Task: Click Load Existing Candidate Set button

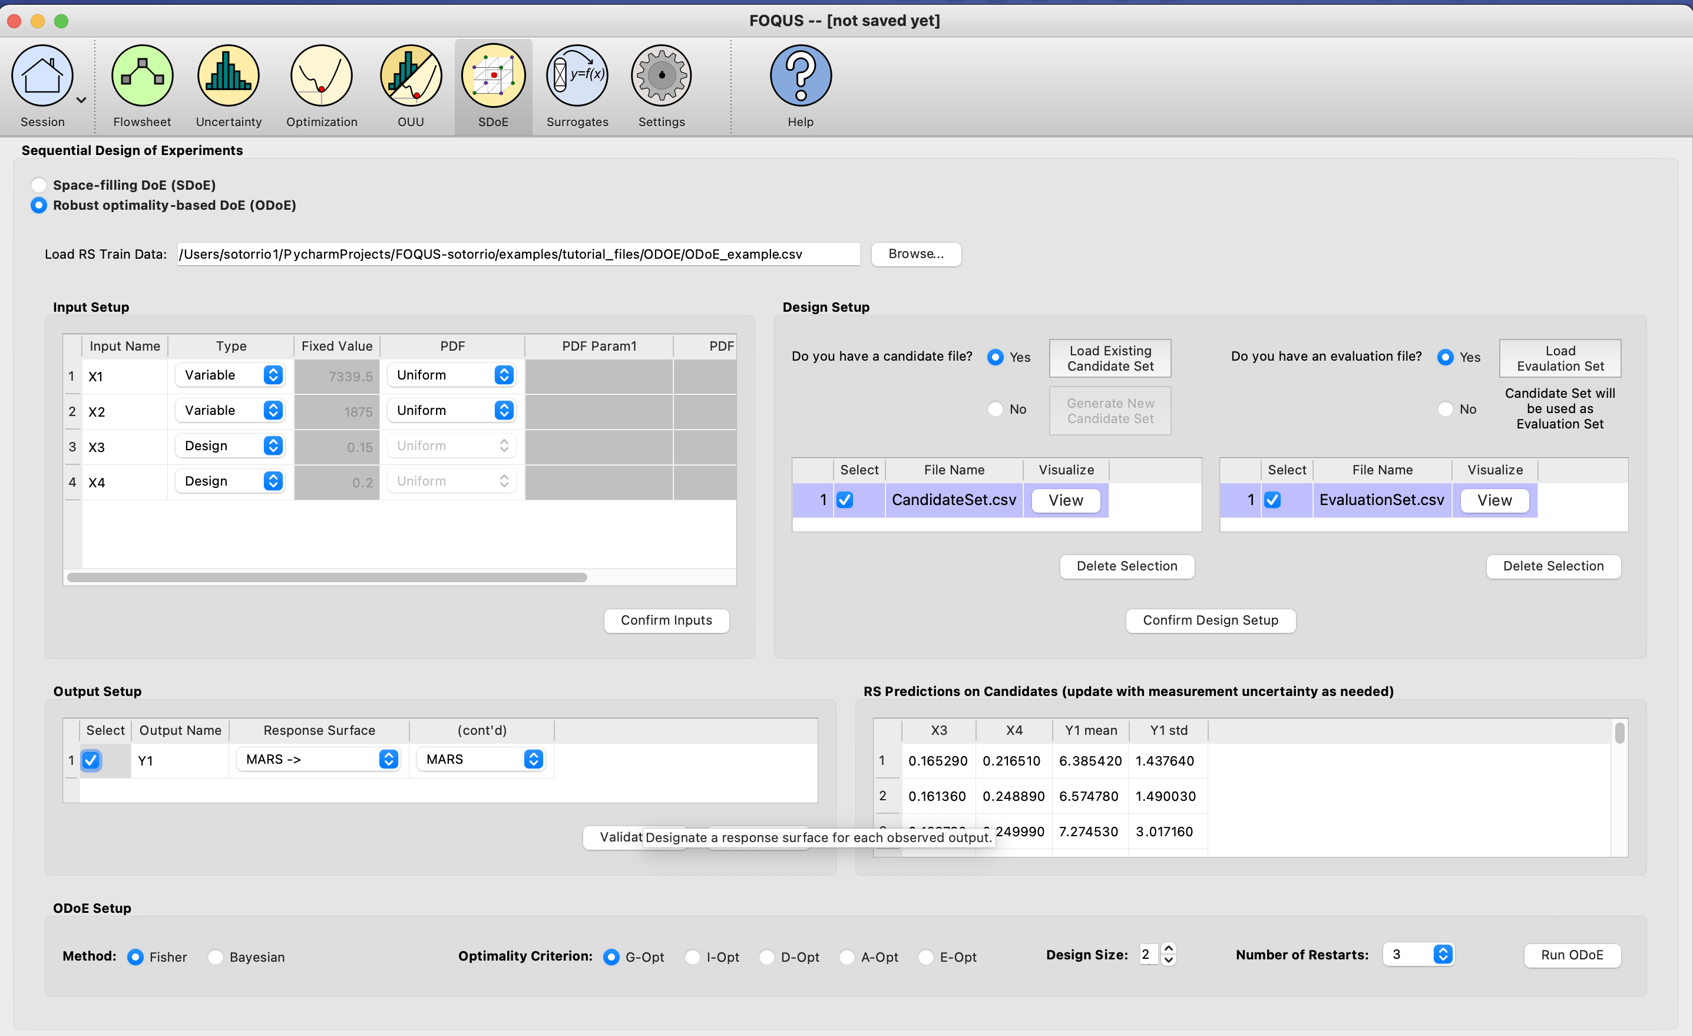Action: [x=1110, y=358]
